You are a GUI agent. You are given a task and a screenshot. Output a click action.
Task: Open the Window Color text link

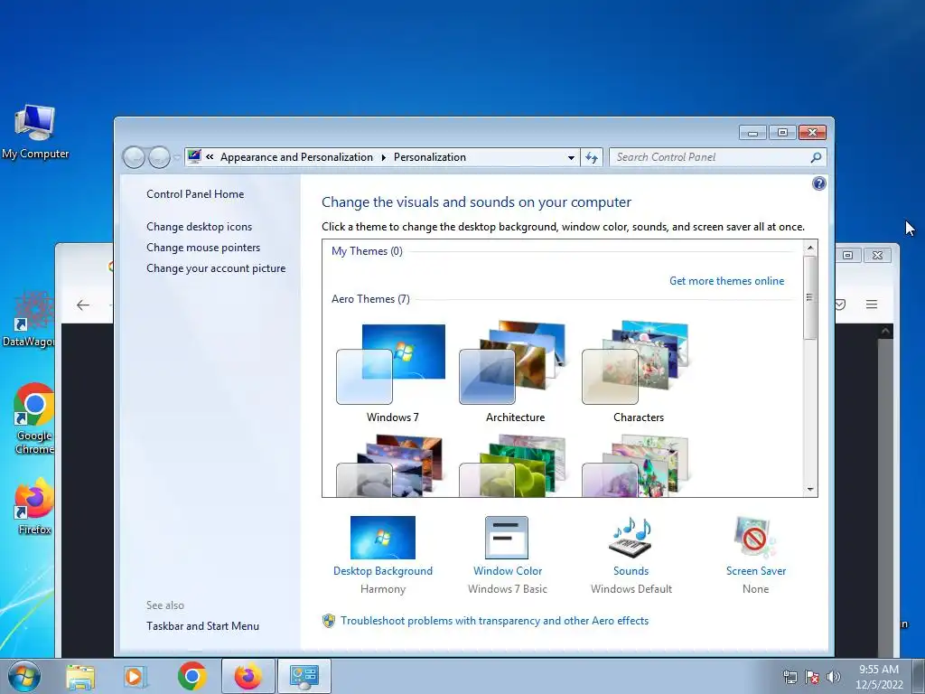click(508, 571)
